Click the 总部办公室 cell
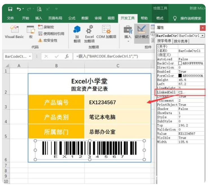Viewport: 209px width, 191px height. 118,132
